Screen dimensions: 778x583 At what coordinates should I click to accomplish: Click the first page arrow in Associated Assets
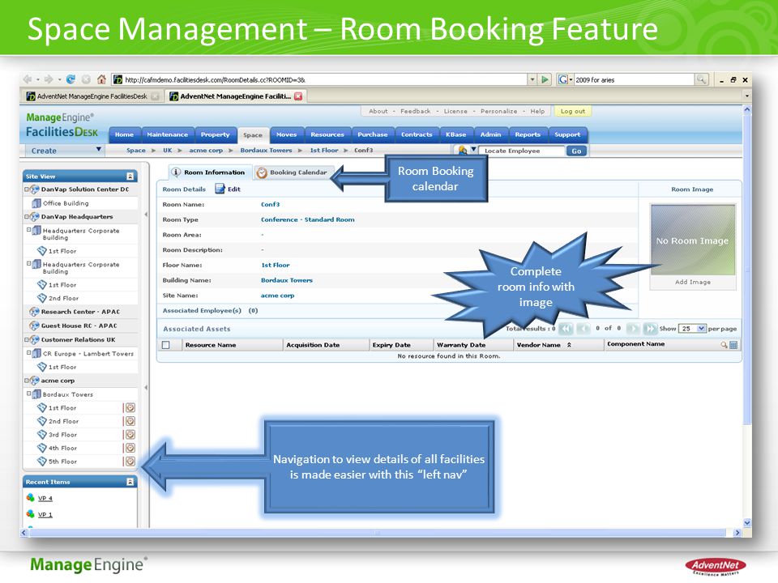(566, 328)
